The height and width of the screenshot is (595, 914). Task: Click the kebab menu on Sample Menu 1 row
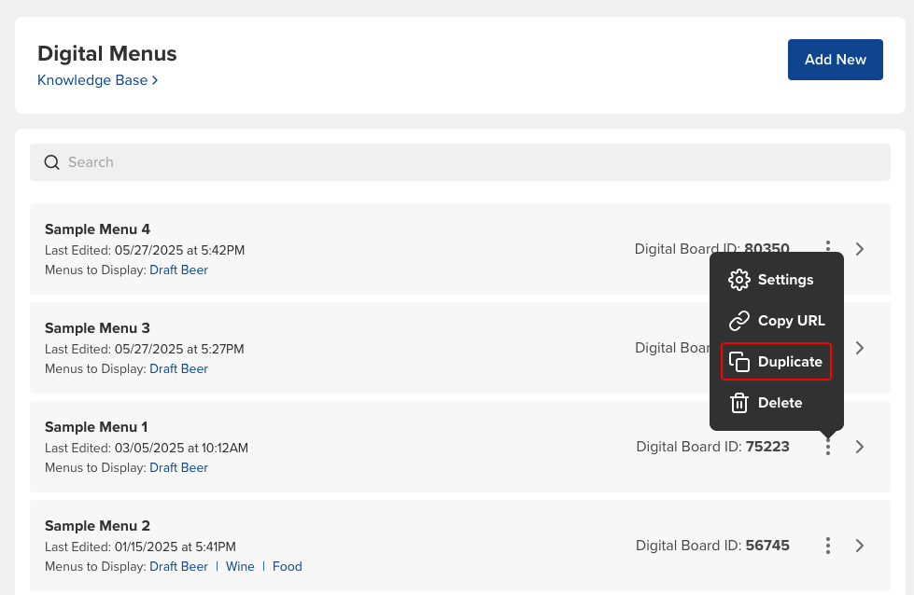(x=828, y=447)
